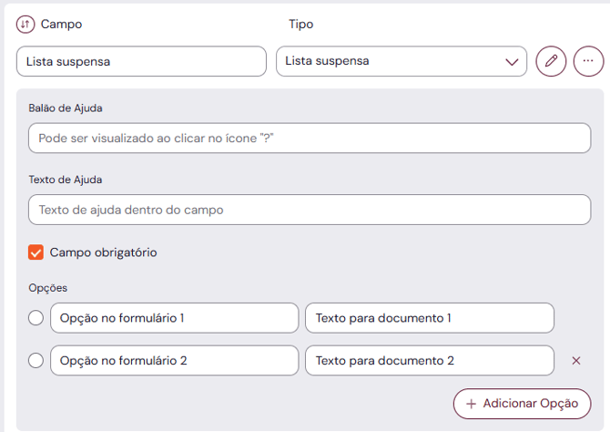Click the Tipo column header label
This screenshot has height=432, width=610.
300,25
